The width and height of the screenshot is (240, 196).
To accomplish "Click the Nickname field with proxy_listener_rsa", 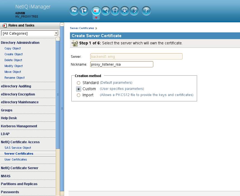I will pyautogui.click(x=122, y=64).
